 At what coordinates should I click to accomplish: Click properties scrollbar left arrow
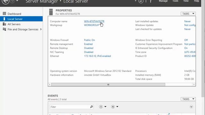click(x=50, y=85)
